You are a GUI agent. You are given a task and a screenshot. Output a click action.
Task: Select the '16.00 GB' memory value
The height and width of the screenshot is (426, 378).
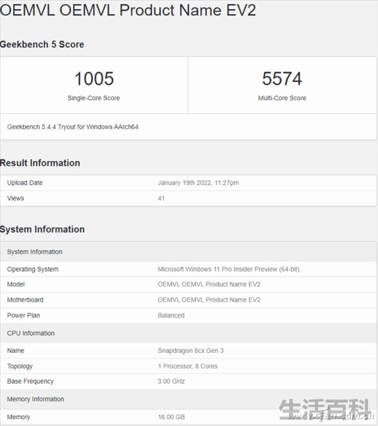click(x=171, y=417)
